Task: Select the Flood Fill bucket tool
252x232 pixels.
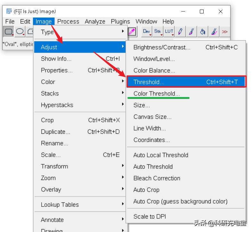Action: tap(202, 32)
